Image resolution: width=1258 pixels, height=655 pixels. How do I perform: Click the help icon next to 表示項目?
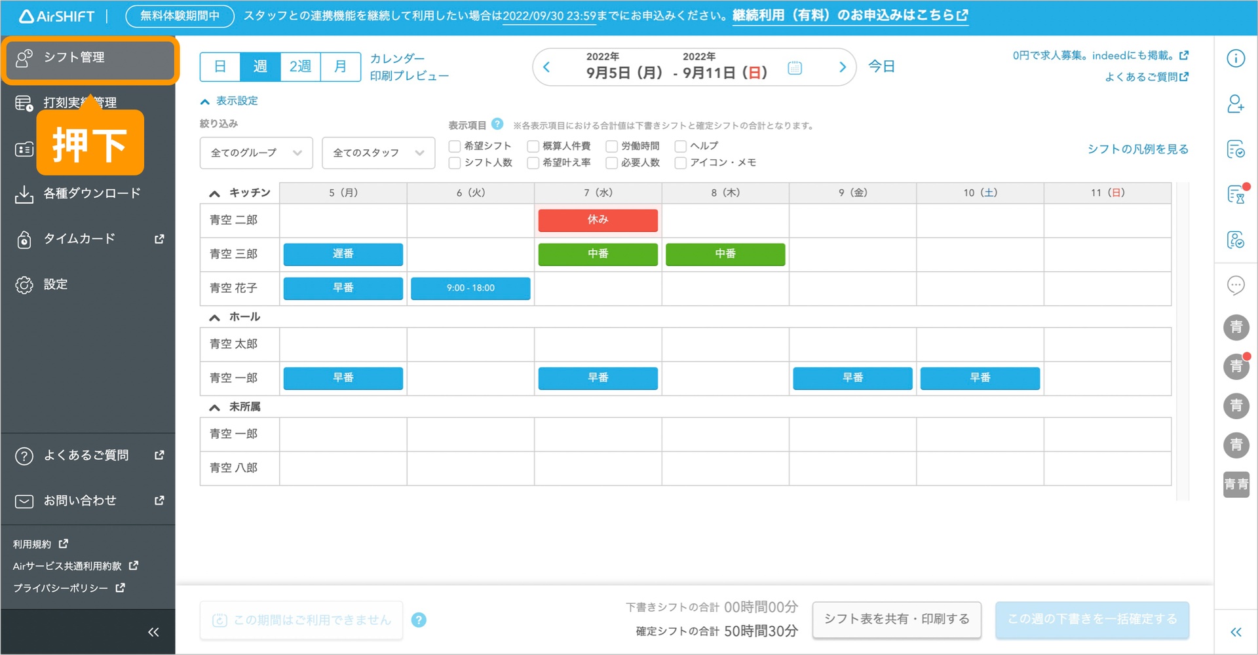(498, 124)
